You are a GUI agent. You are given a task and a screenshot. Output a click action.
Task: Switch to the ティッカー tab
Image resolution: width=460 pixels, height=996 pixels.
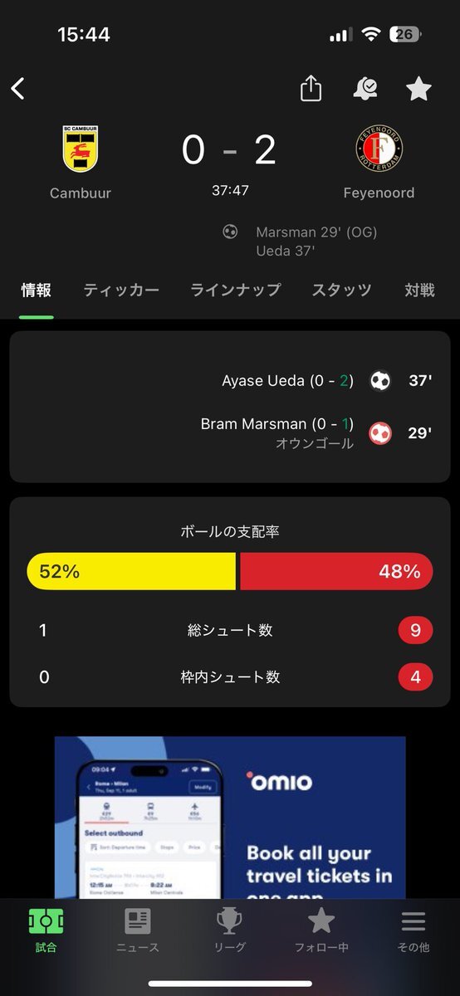121,290
